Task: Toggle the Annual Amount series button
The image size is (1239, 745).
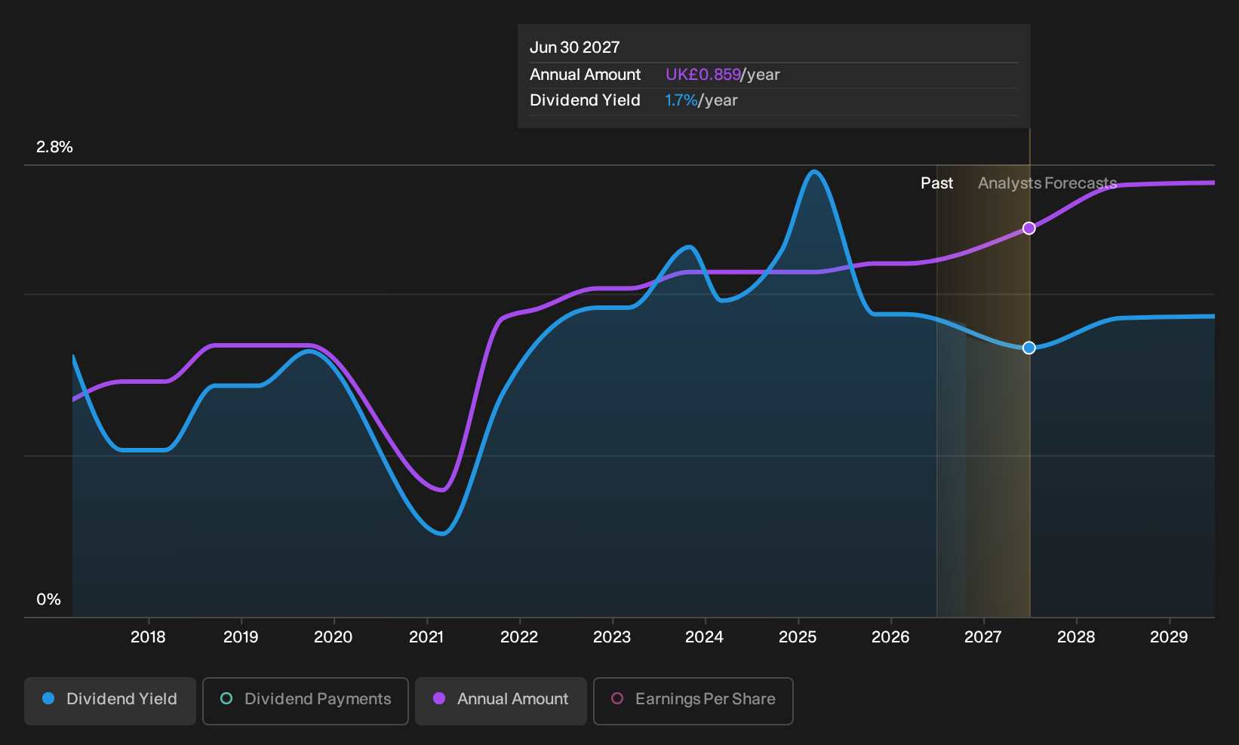Action: [501, 701]
